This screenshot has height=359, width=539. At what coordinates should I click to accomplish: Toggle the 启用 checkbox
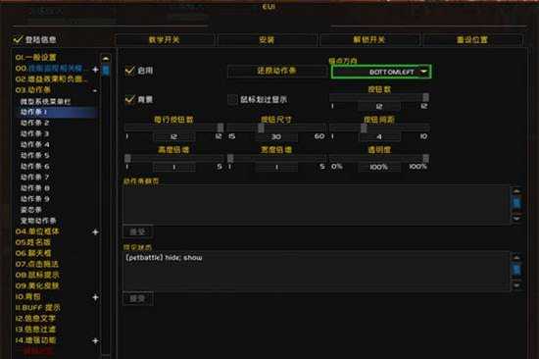pos(129,71)
